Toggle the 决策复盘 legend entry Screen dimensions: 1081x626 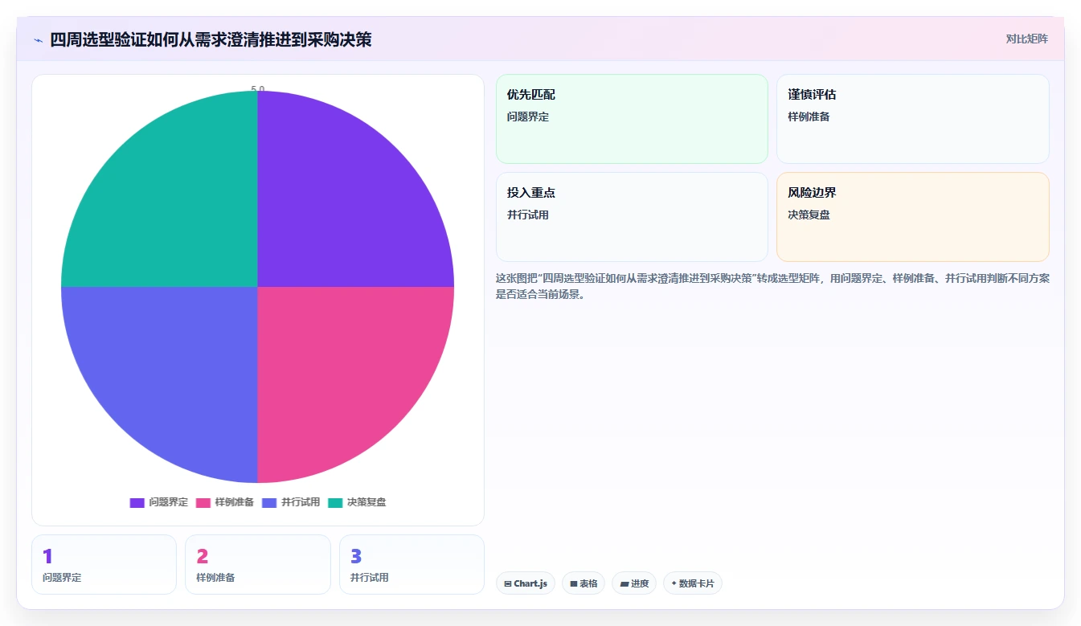click(x=357, y=502)
